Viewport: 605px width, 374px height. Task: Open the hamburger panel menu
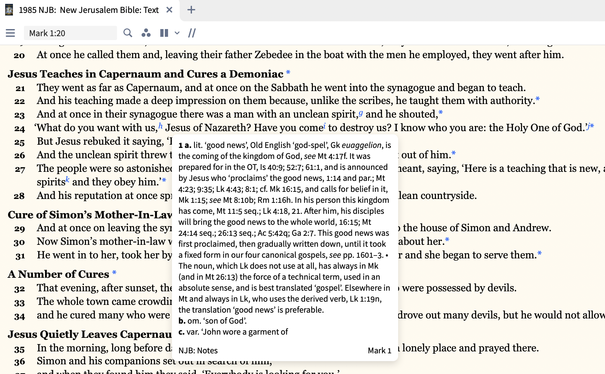10,33
